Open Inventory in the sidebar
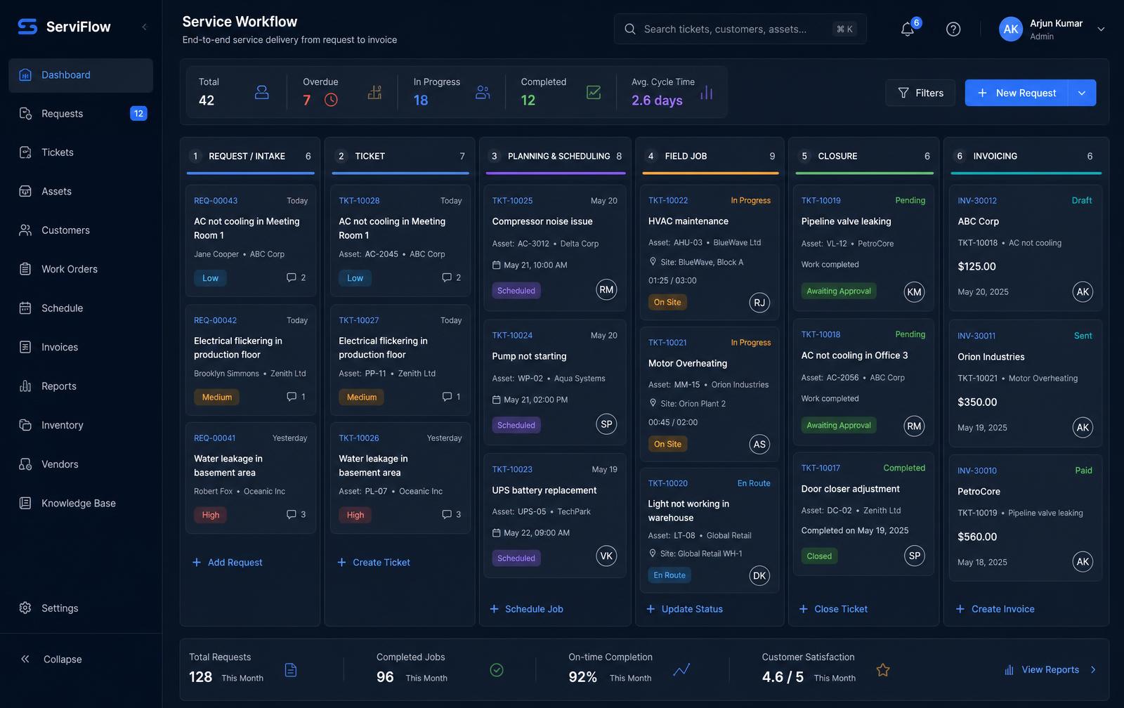Screen dimensions: 1124x708 pos(81,425)
